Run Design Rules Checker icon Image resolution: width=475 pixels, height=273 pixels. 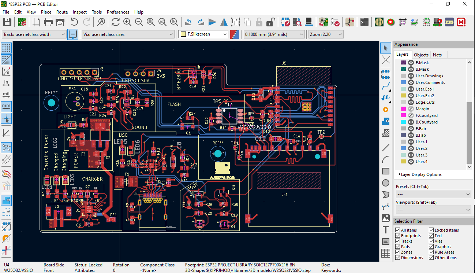pos(335,22)
